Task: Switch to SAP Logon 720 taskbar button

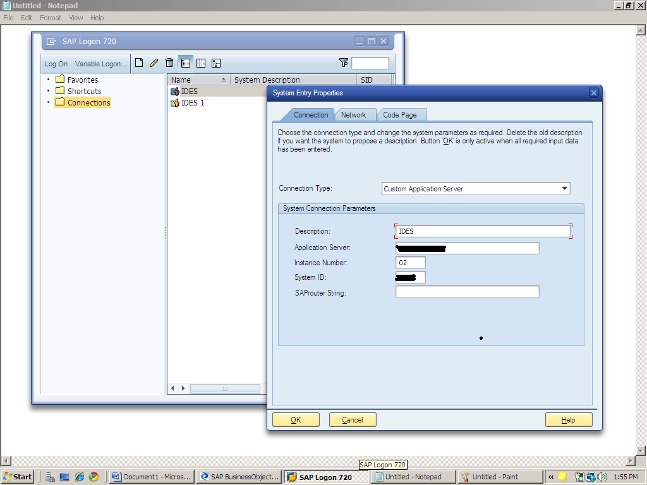Action: click(326, 477)
